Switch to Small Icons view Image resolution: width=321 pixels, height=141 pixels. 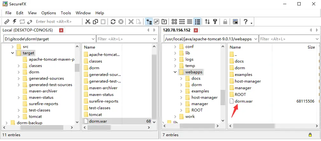pyautogui.click(x=182, y=22)
